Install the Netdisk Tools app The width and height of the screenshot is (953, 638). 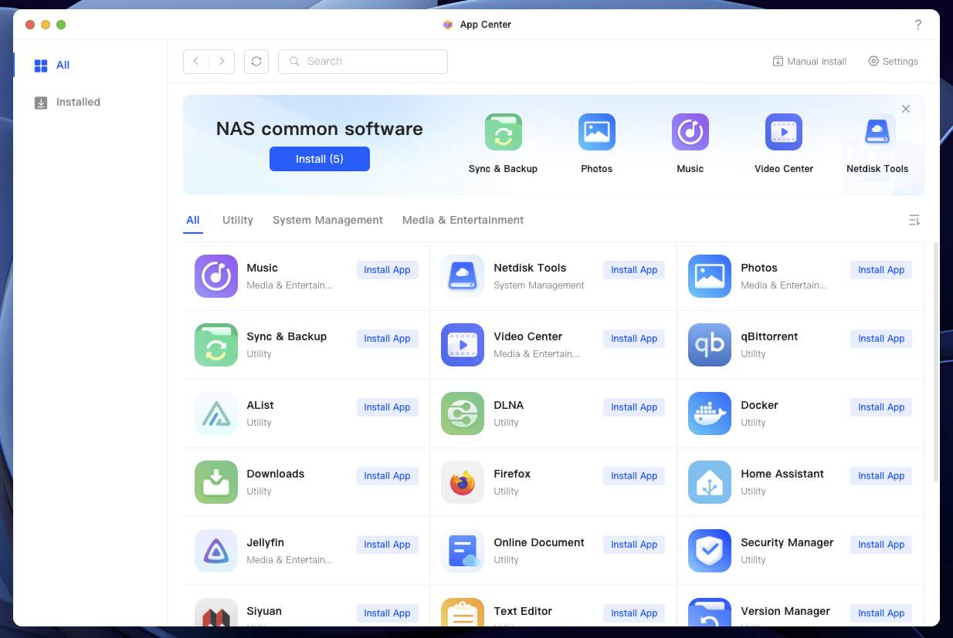tap(634, 270)
